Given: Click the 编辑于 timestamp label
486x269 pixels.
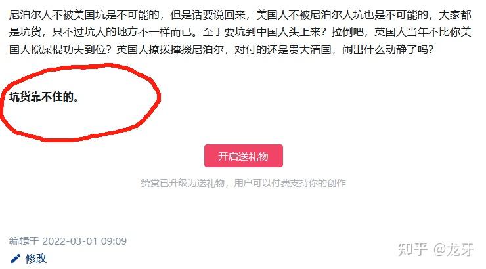Looking at the screenshot, I should (x=24, y=241).
